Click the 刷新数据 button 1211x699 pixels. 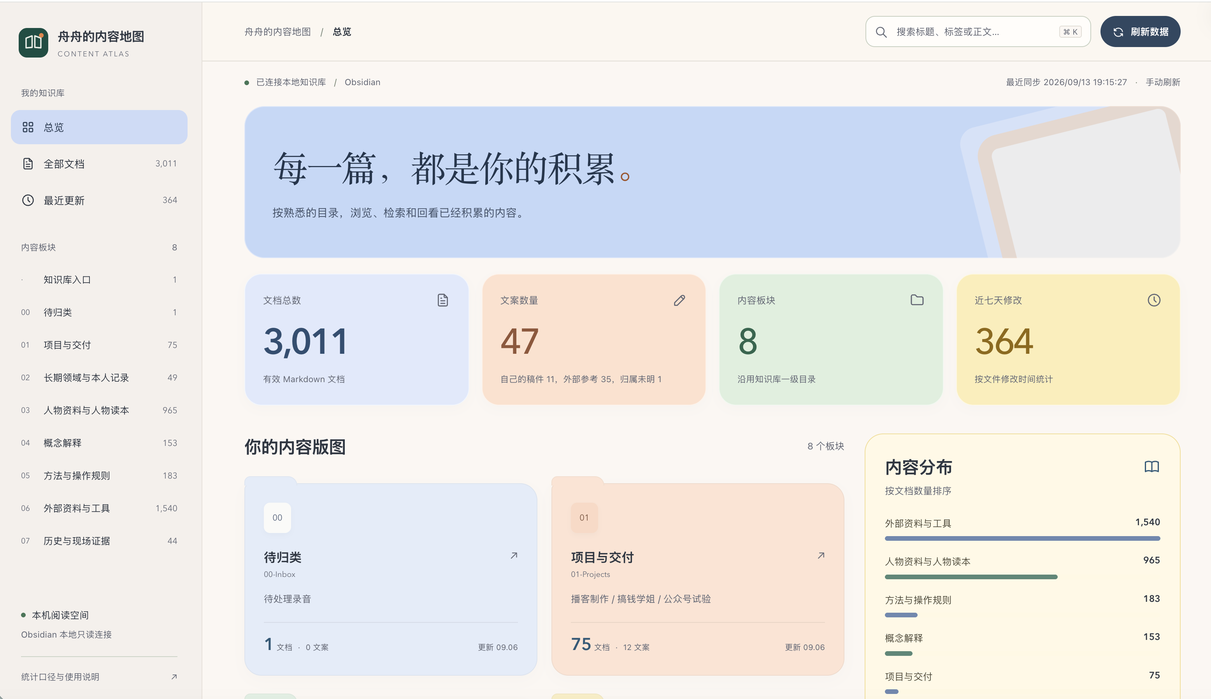1140,32
